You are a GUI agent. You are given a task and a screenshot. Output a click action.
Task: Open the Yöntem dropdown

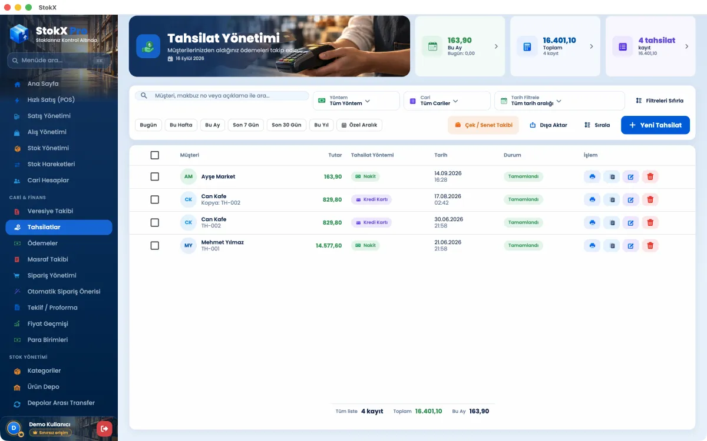click(356, 101)
